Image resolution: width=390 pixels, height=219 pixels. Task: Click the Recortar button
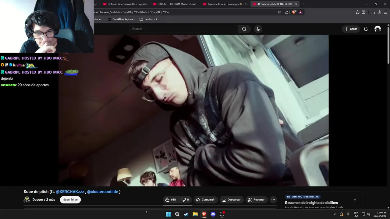tap(256, 200)
